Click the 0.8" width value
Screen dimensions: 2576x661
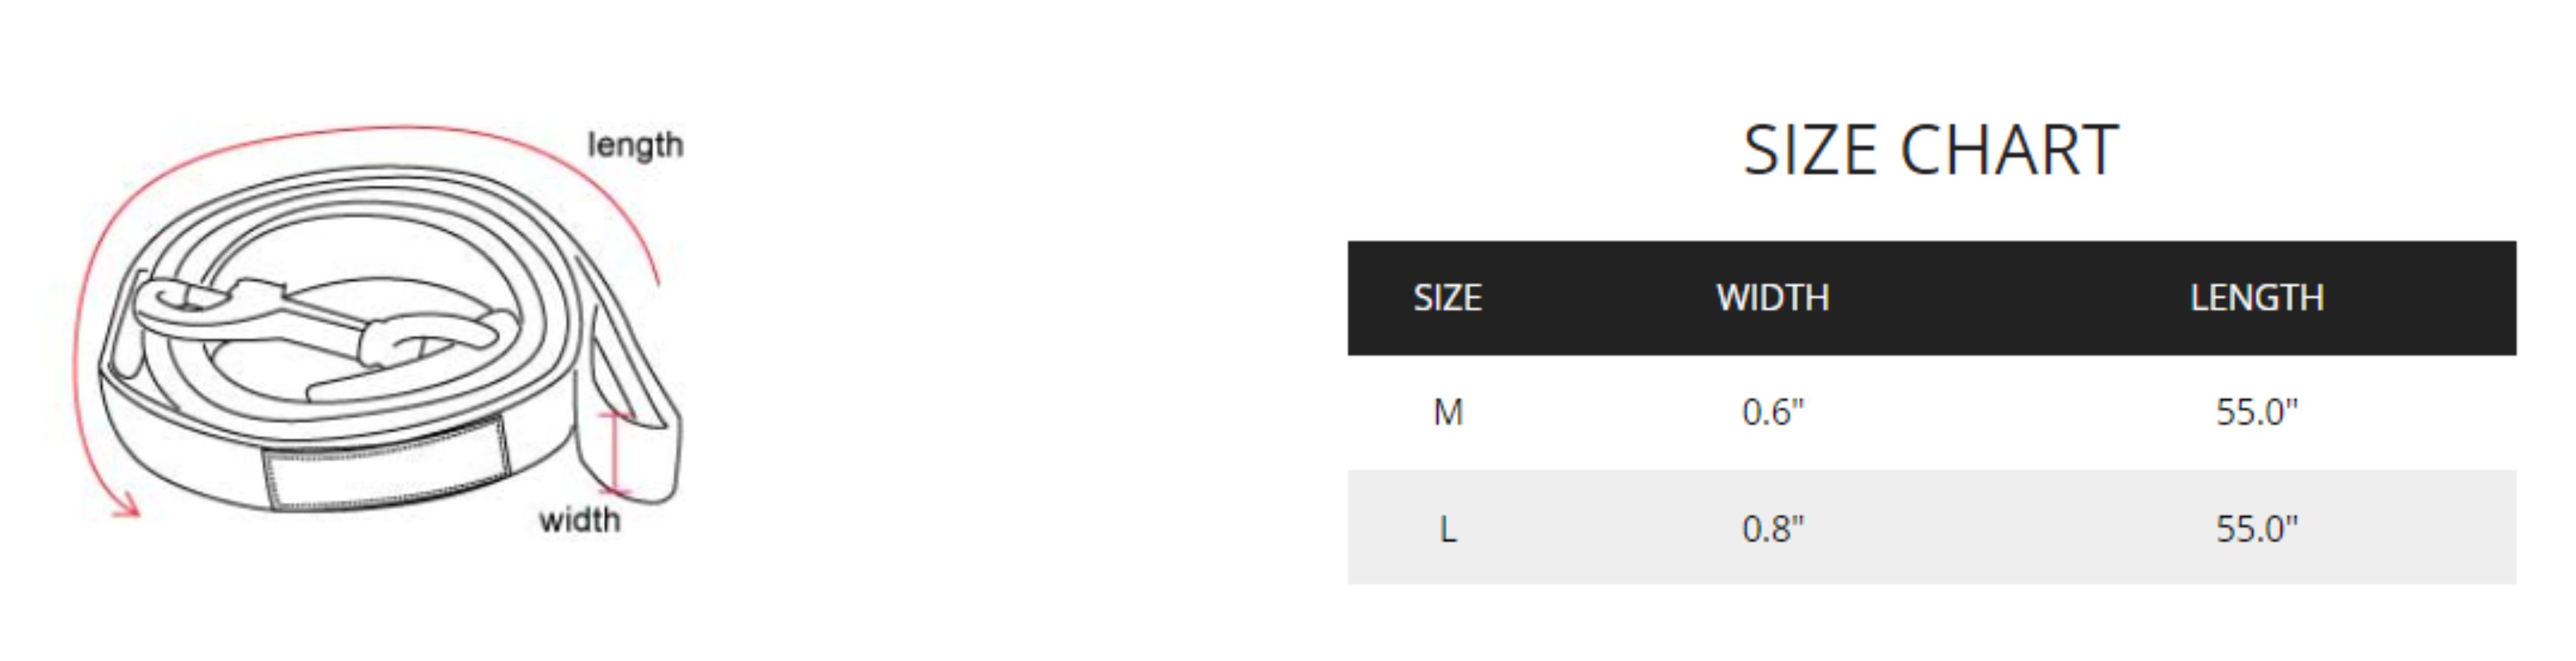[1773, 529]
